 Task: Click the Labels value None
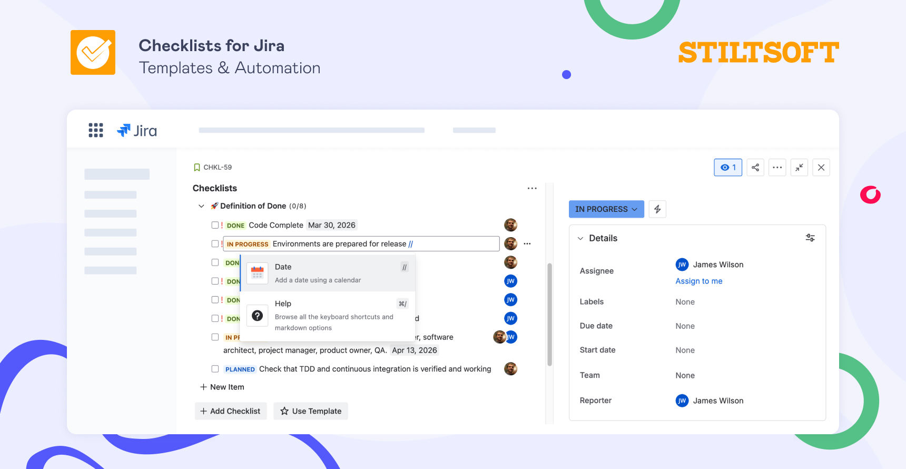point(685,302)
